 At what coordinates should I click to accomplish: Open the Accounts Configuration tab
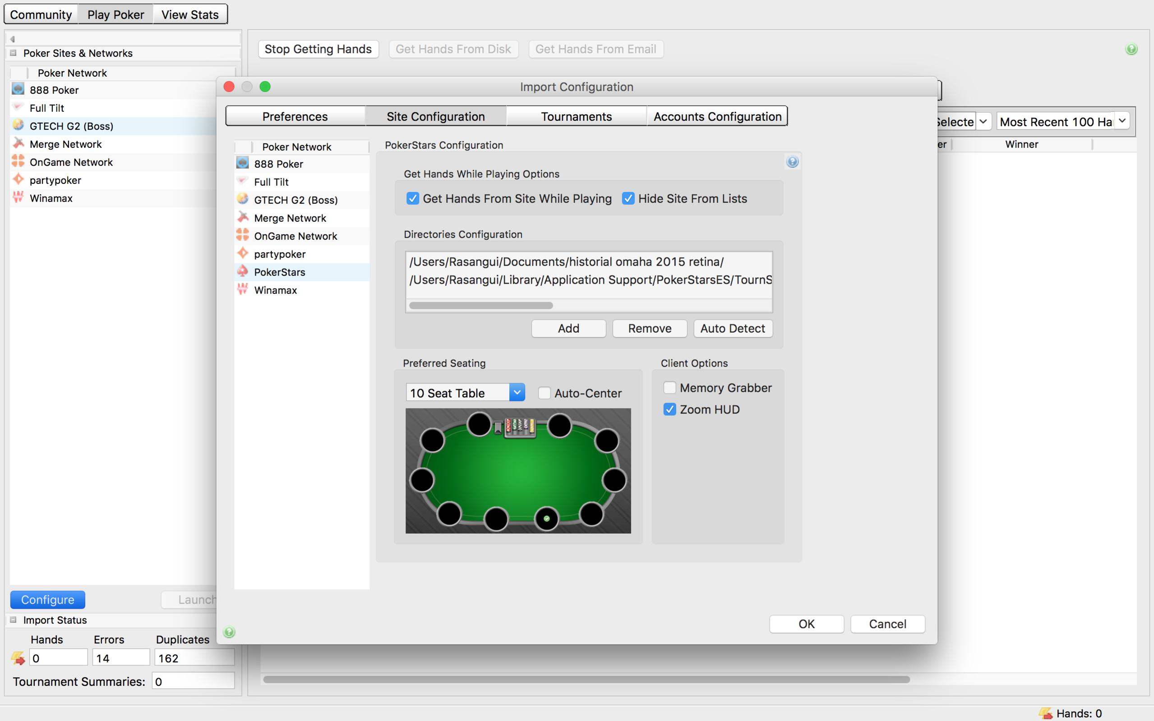[x=717, y=116]
